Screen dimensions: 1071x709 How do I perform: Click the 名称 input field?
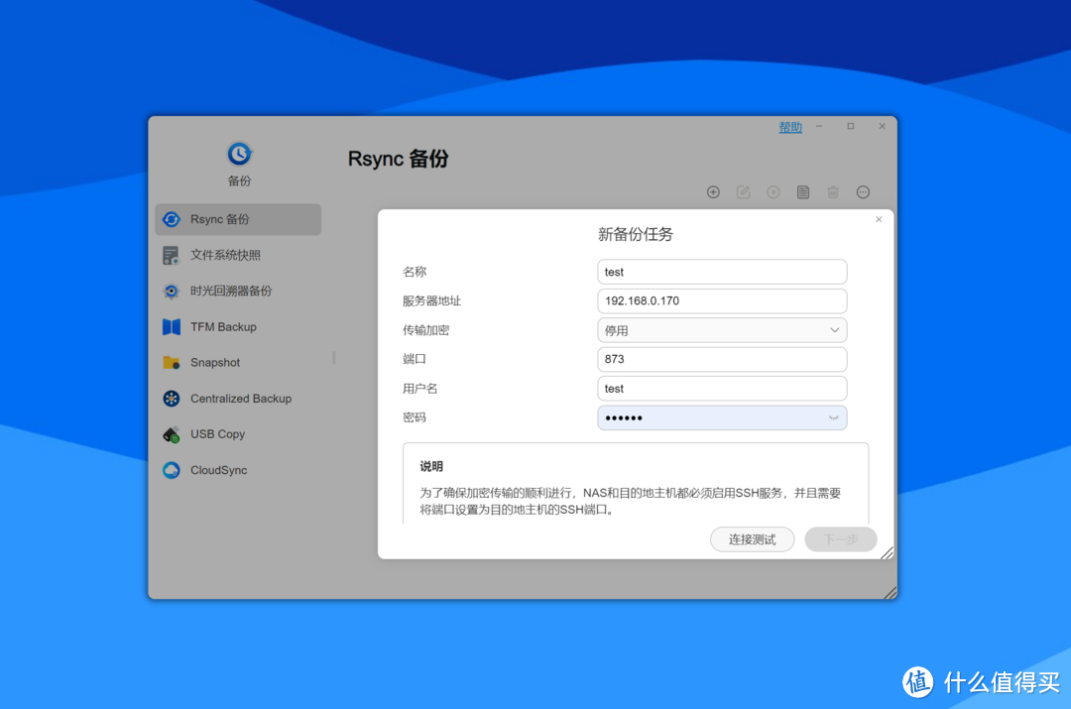[x=722, y=272]
